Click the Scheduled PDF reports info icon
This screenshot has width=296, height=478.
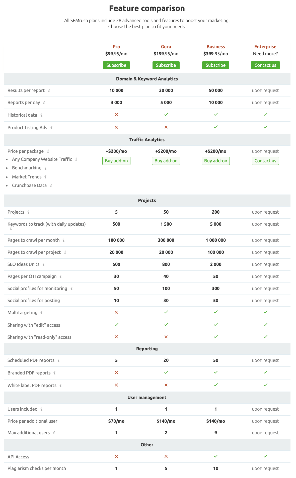pos(58,360)
